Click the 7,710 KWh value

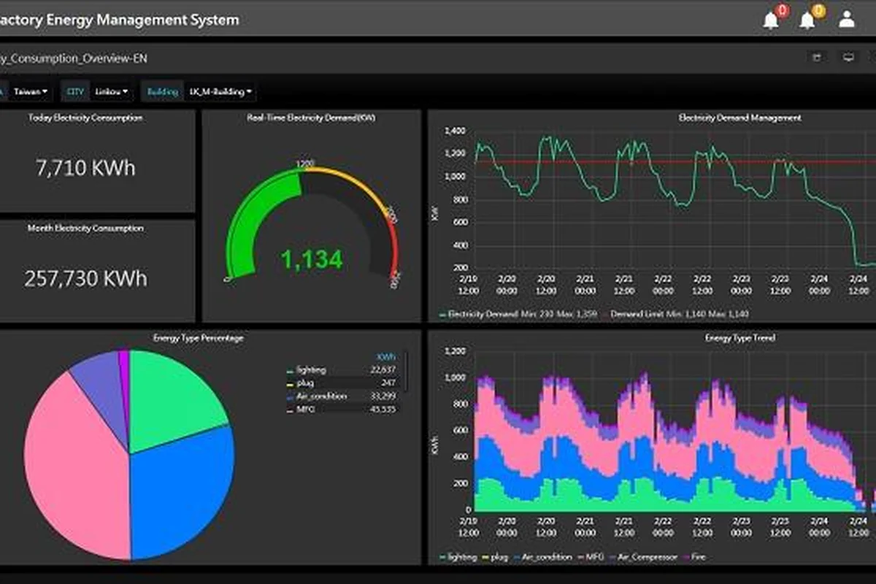(x=85, y=168)
